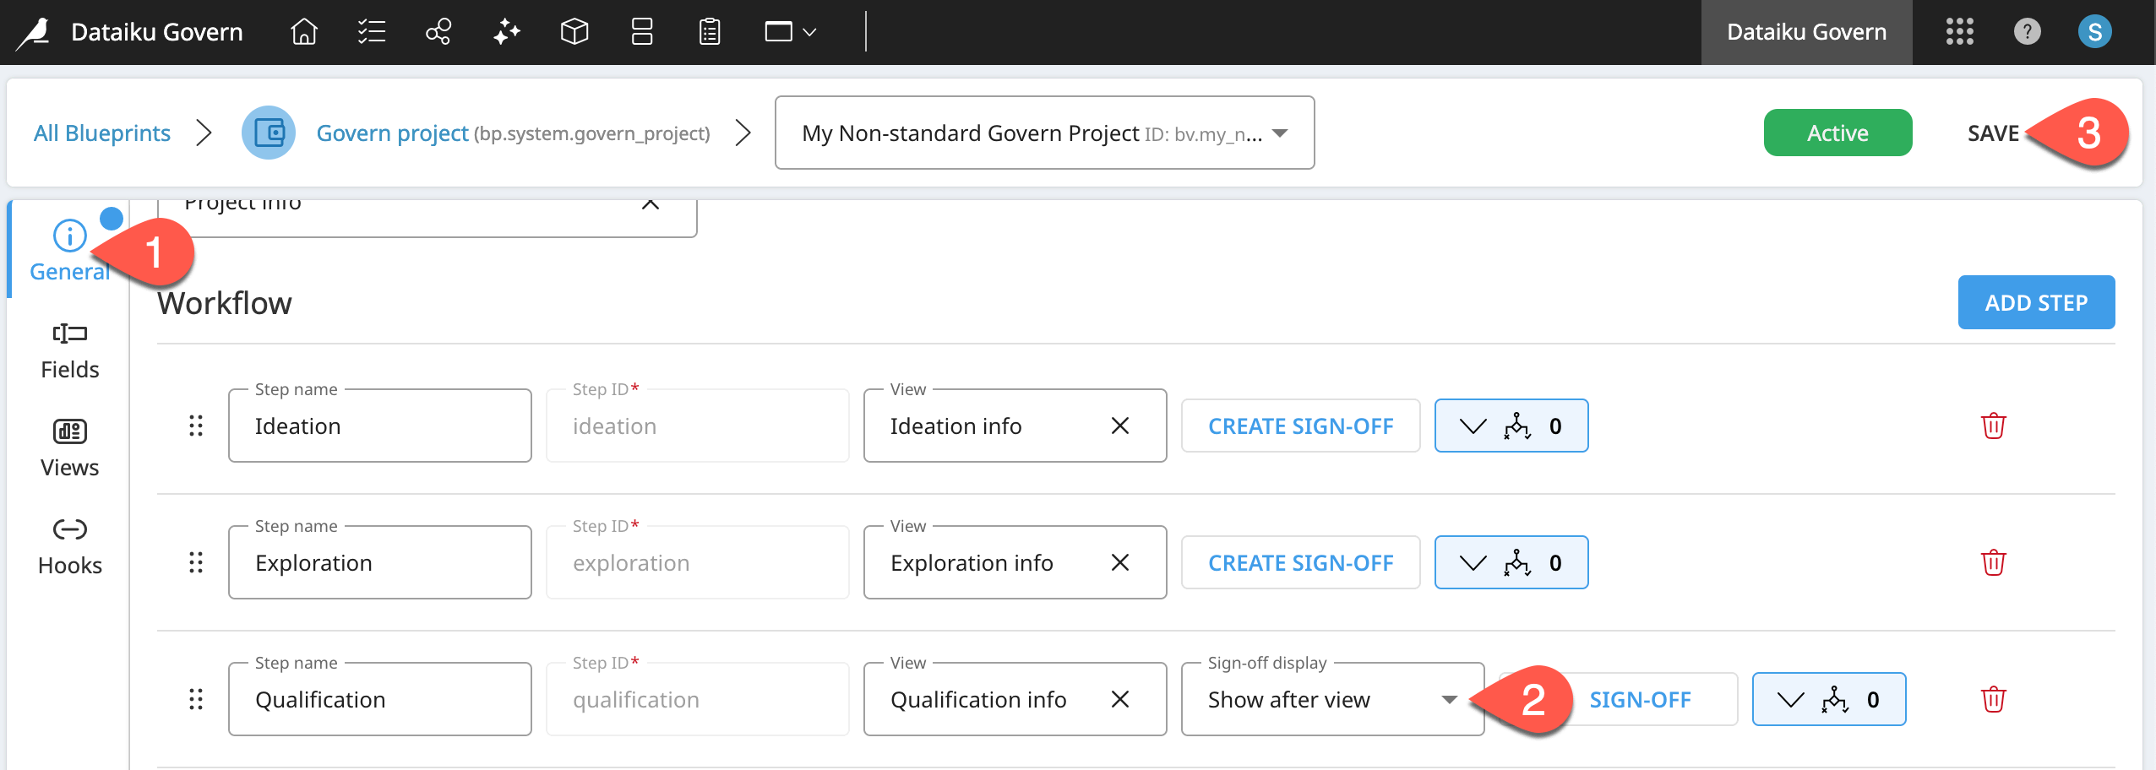Click the Exploration step name field
The height and width of the screenshot is (770, 2156).
click(379, 562)
